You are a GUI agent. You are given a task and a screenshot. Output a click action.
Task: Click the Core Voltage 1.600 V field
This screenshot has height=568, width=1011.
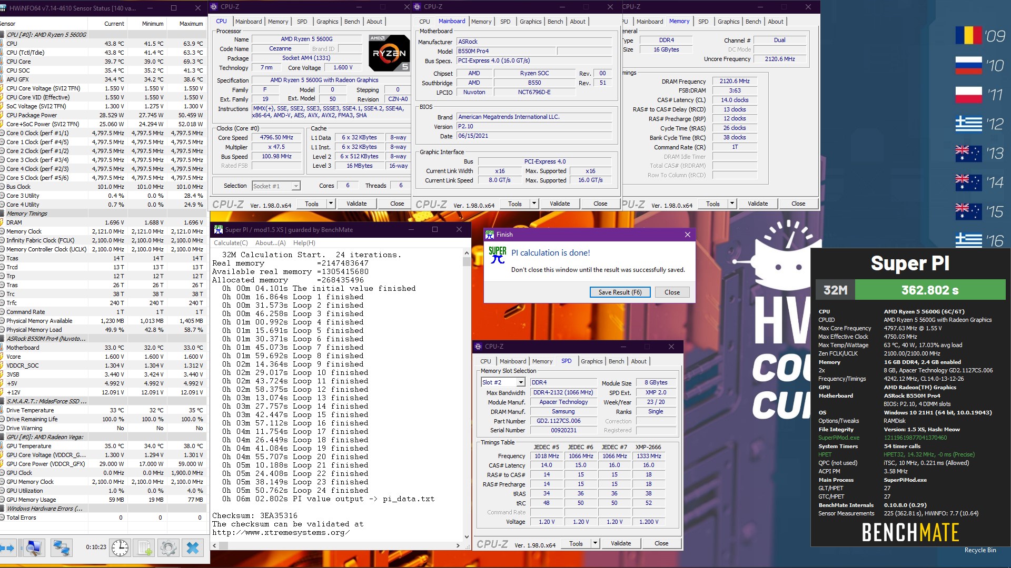[343, 68]
